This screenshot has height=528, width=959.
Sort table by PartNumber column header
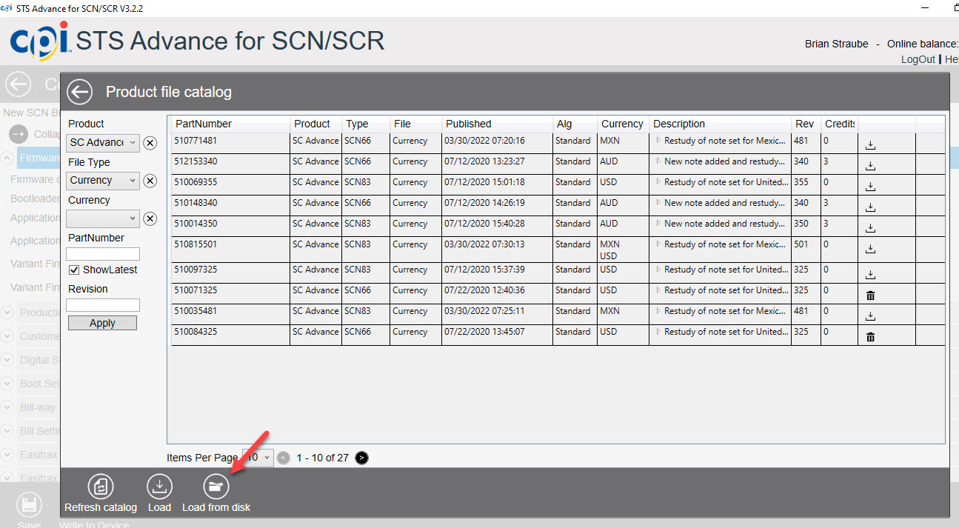pyautogui.click(x=203, y=124)
